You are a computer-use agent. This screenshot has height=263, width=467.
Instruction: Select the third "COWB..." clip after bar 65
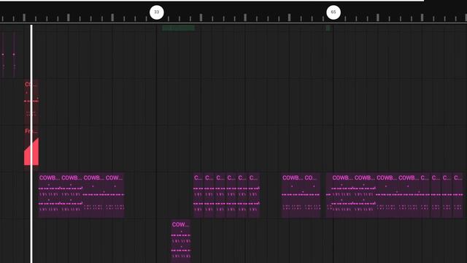[387, 195]
